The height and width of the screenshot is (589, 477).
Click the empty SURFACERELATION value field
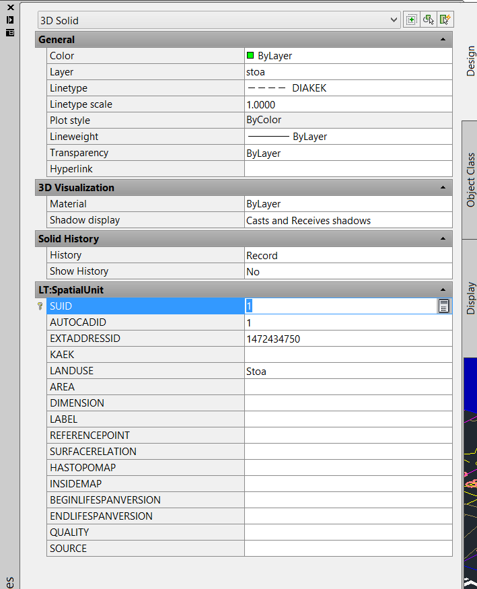pos(348,452)
